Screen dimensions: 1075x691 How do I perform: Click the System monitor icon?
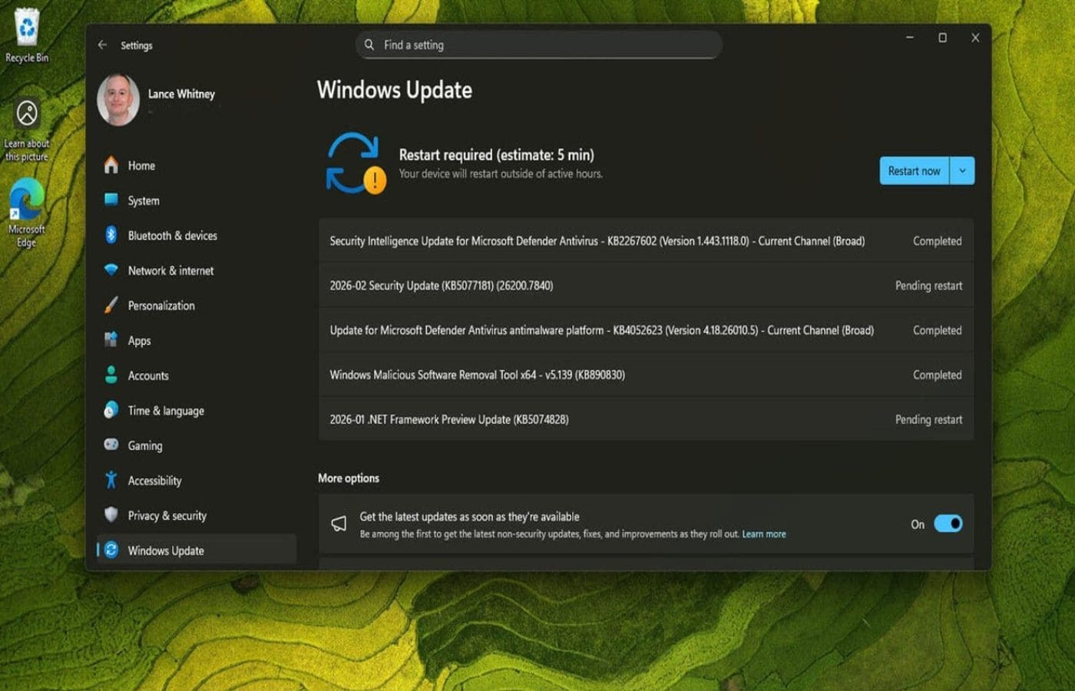pyautogui.click(x=111, y=200)
